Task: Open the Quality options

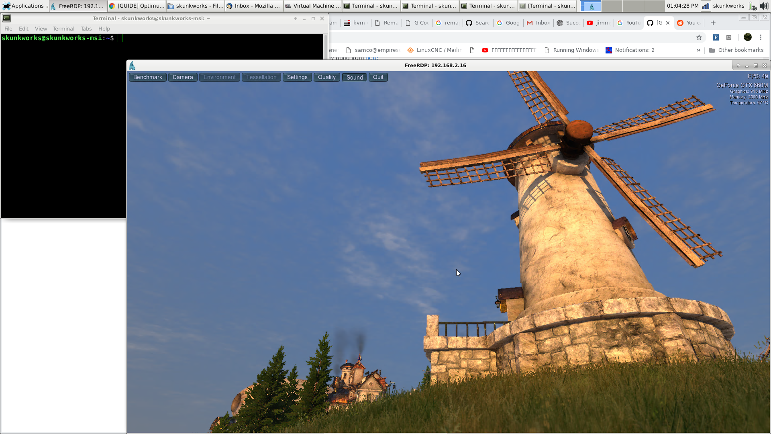Action: [x=327, y=77]
